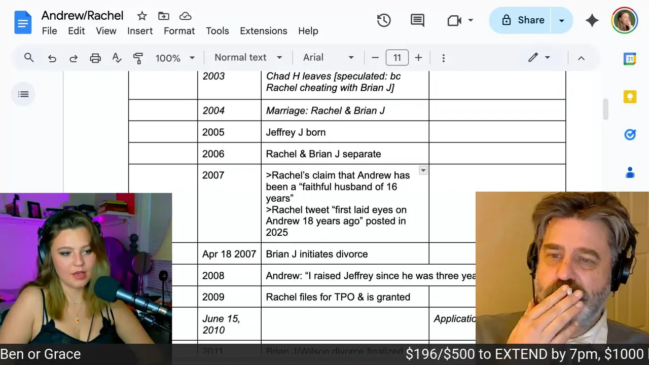Image resolution: width=649 pixels, height=365 pixels.
Task: Open version history clock icon
Action: 384,20
